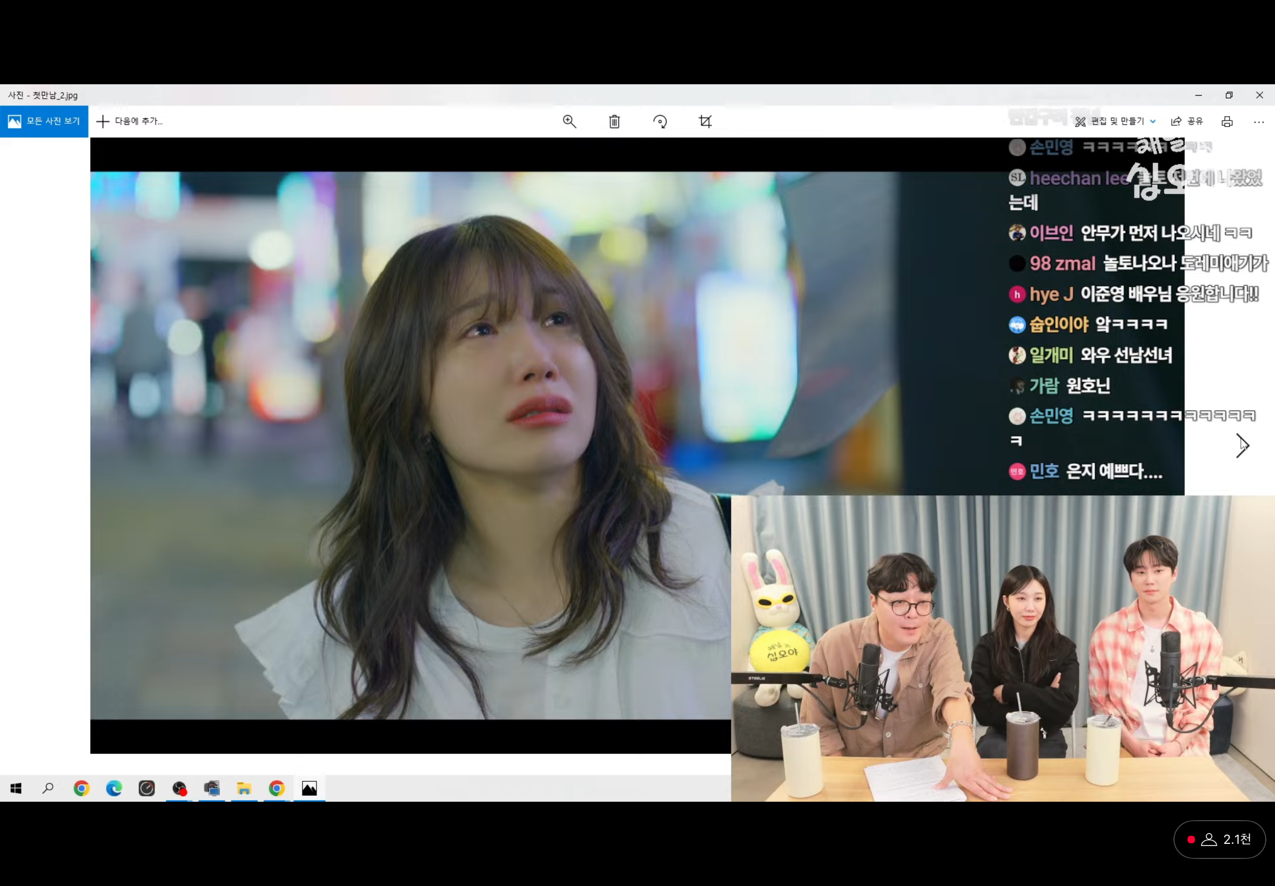The width and height of the screenshot is (1275, 886).
Task: Click chat message from 이브인
Action: (1130, 233)
